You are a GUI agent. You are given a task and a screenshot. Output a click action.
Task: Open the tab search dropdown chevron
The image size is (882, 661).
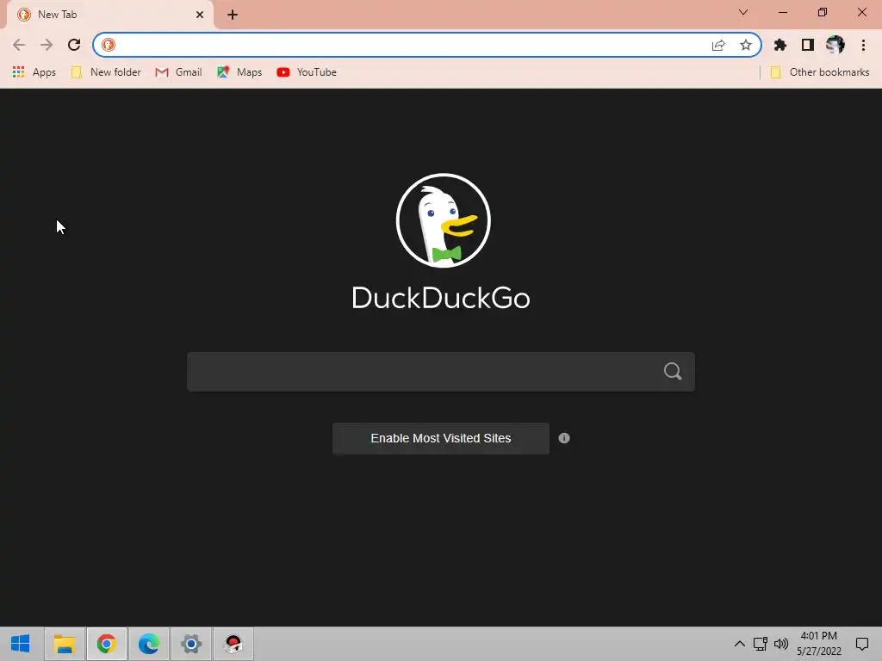pyautogui.click(x=743, y=12)
